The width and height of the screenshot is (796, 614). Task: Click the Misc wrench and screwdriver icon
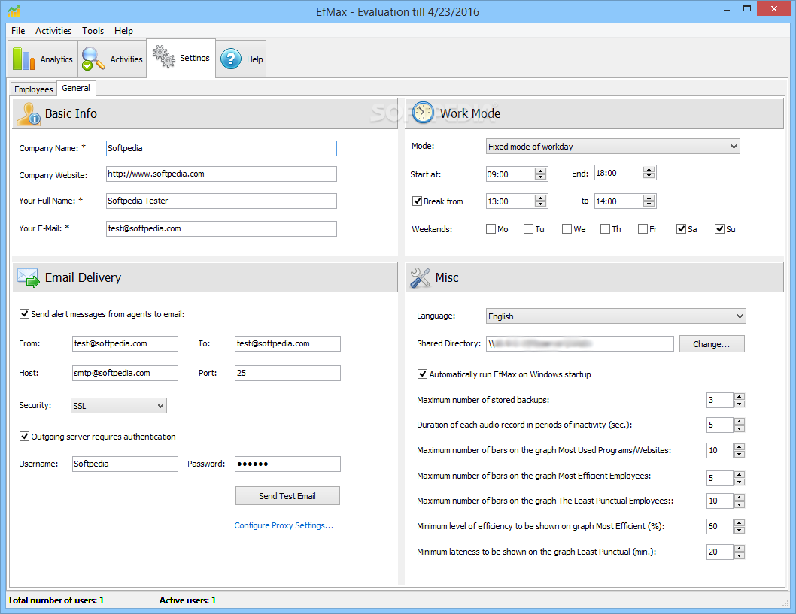421,277
